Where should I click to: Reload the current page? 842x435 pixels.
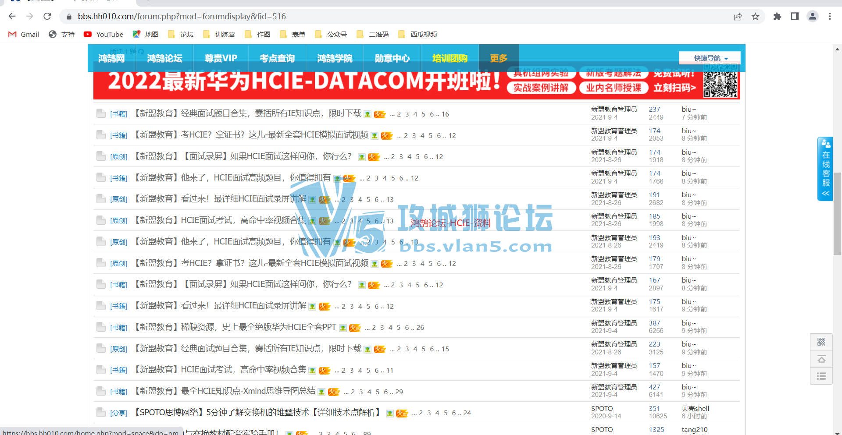tap(47, 16)
